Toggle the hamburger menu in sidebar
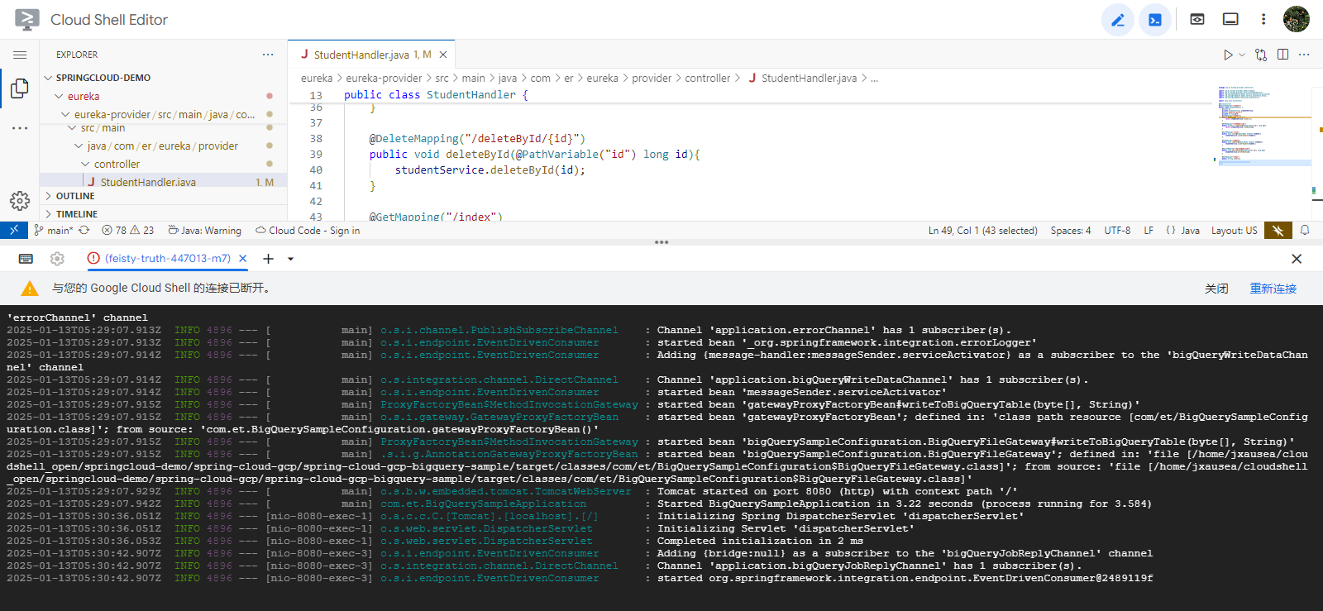This screenshot has width=1323, height=611. point(20,55)
